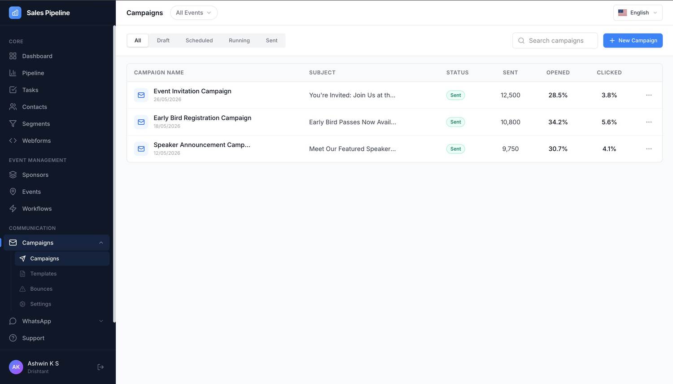Click the Contacts people icon
This screenshot has width=673, height=384.
13,107
